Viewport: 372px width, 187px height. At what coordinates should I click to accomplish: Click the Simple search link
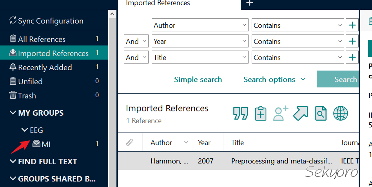pos(198,80)
